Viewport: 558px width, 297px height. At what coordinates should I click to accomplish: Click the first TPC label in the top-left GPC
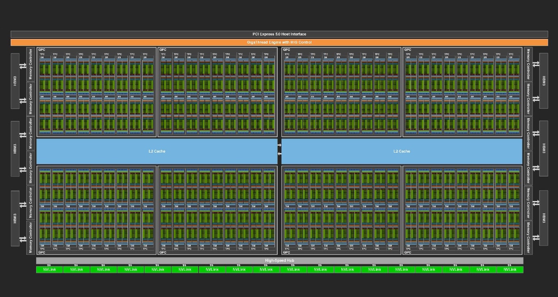[x=42, y=54]
